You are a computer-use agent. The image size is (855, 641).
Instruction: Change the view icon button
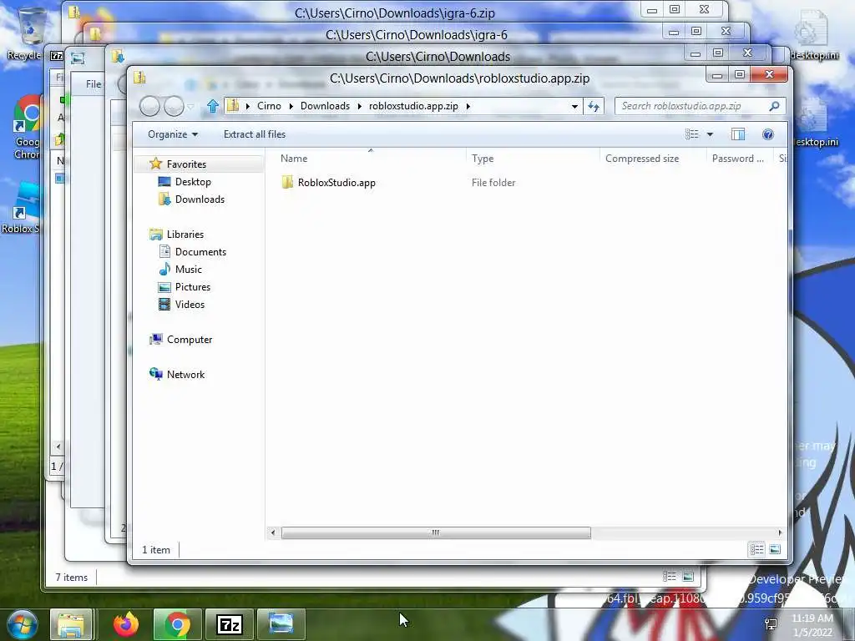point(692,134)
